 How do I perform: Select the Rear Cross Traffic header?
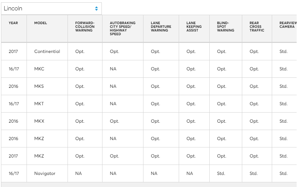257,28
